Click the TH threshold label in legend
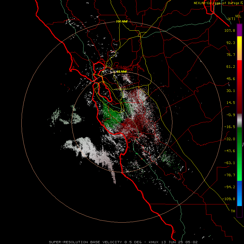The image size is (244, 244). 233,211
